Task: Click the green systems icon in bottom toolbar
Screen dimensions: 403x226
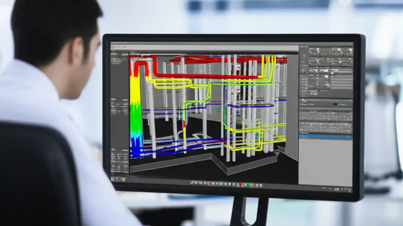Action: point(249,184)
